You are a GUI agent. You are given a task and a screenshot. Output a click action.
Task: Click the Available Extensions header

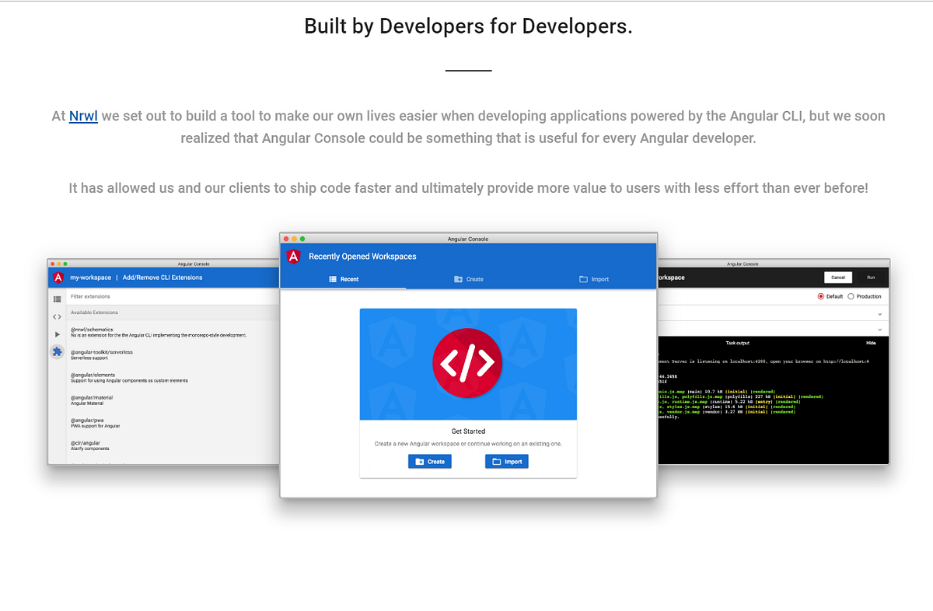tap(94, 312)
